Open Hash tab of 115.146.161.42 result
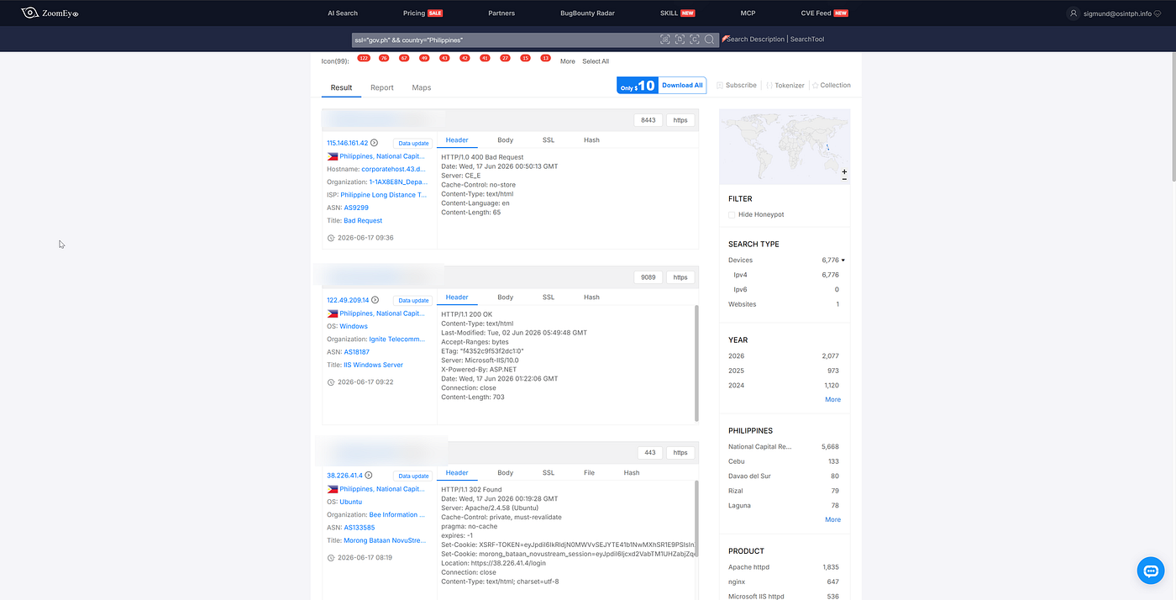The image size is (1176, 600). click(x=592, y=140)
